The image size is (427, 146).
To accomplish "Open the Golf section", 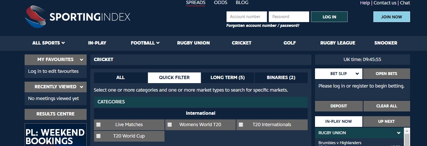I will click(x=289, y=43).
